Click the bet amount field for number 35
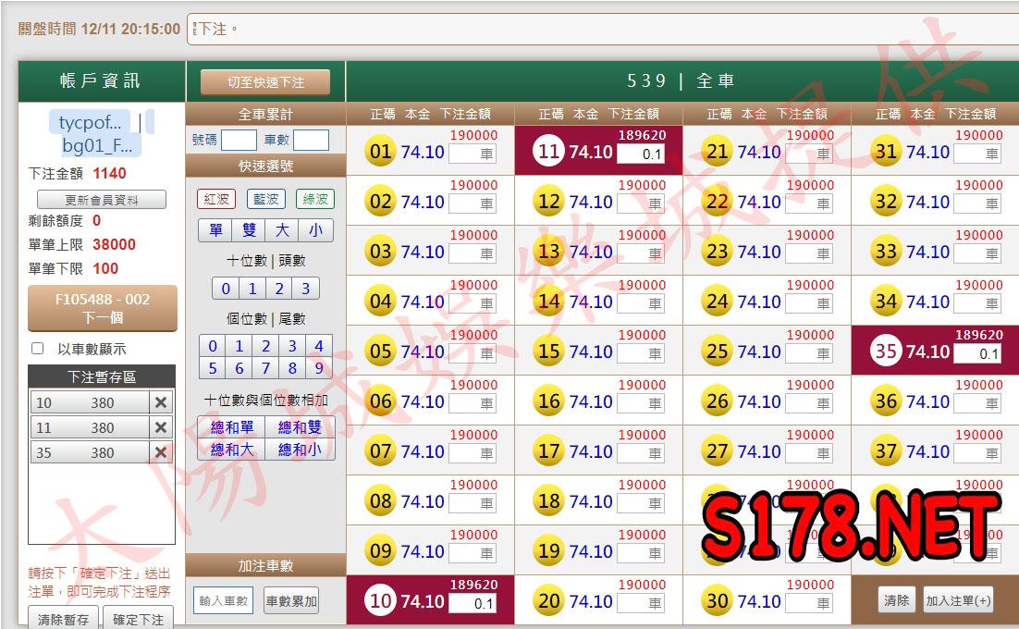This screenshot has width=1019, height=629. [x=977, y=353]
